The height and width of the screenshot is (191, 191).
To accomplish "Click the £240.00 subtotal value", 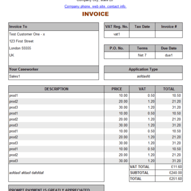I will tap(175, 173).
